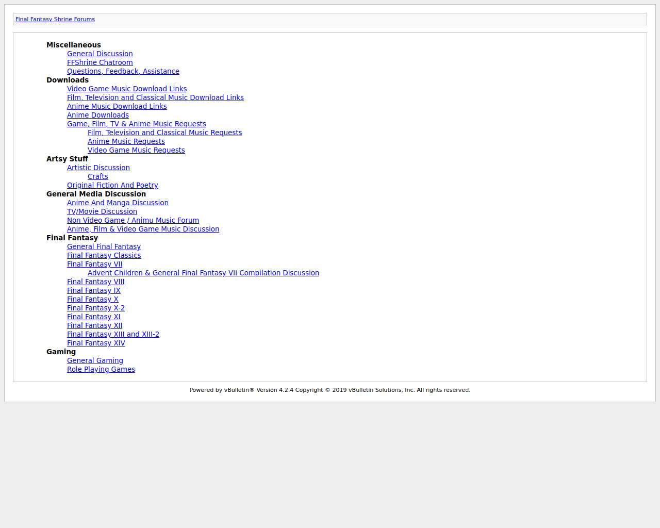Go to the Final Fantasy XIV forum
The height and width of the screenshot is (528, 660).
[96, 343]
